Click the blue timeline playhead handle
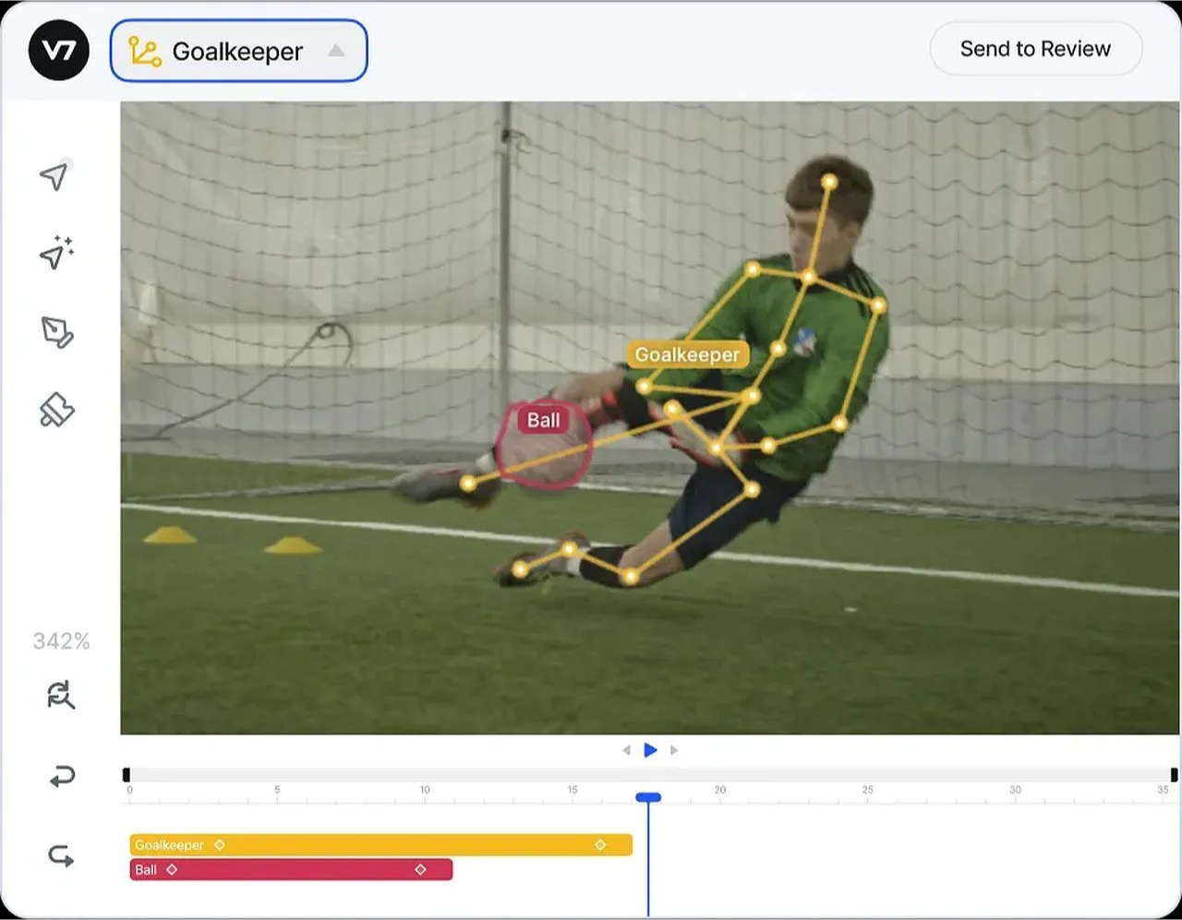 tap(648, 797)
